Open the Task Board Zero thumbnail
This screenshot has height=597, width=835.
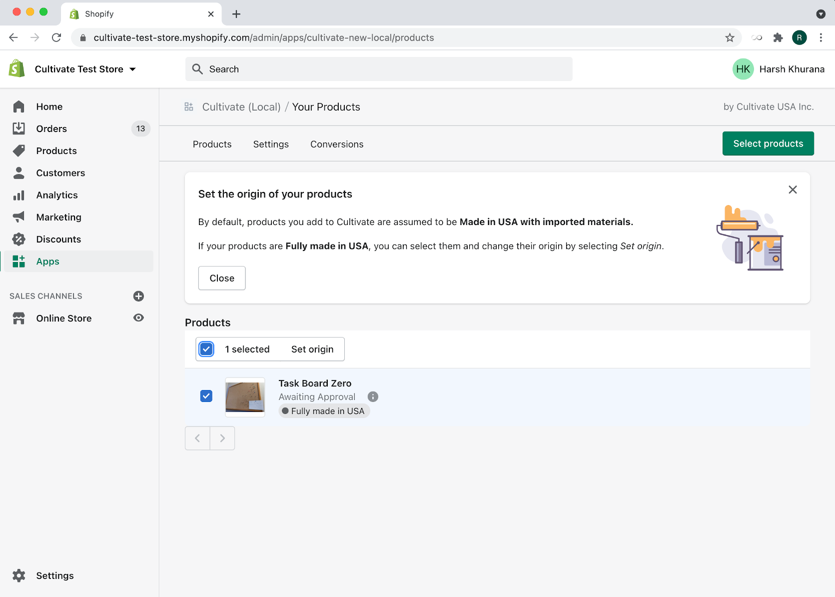pos(245,397)
